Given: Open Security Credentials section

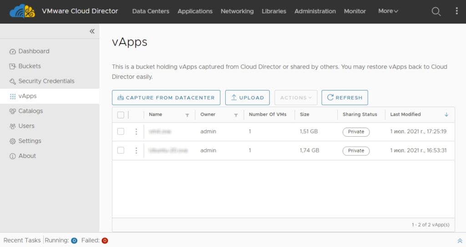Looking at the screenshot, I should [46, 81].
